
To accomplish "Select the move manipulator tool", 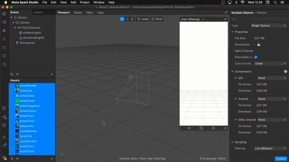I will tap(122, 19).
